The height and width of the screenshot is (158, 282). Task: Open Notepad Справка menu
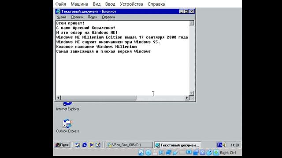pyautogui.click(x=108, y=17)
